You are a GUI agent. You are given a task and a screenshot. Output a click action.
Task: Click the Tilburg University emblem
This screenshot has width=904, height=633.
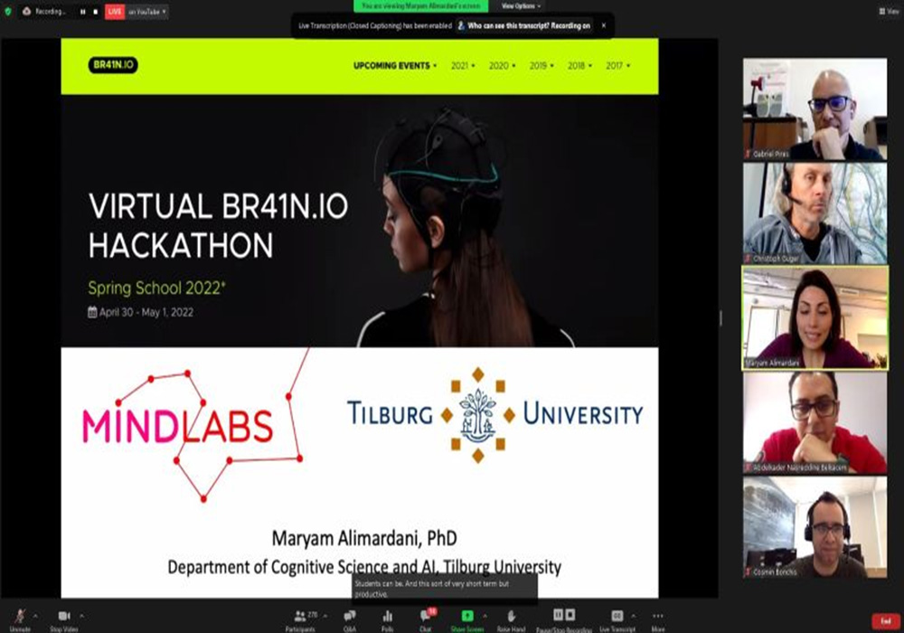coord(478,415)
